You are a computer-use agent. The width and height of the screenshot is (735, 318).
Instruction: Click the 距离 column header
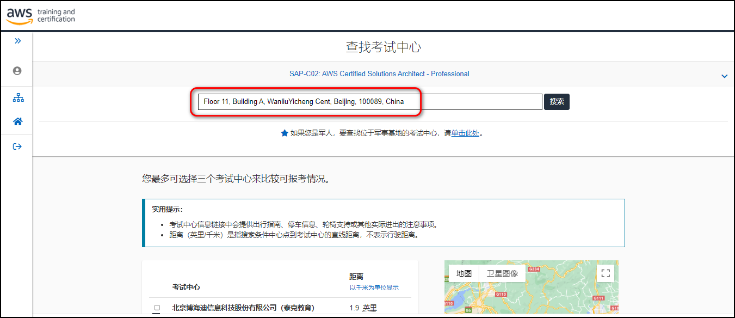click(356, 277)
